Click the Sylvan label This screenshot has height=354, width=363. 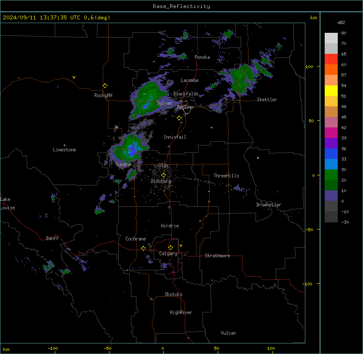click(x=164, y=103)
